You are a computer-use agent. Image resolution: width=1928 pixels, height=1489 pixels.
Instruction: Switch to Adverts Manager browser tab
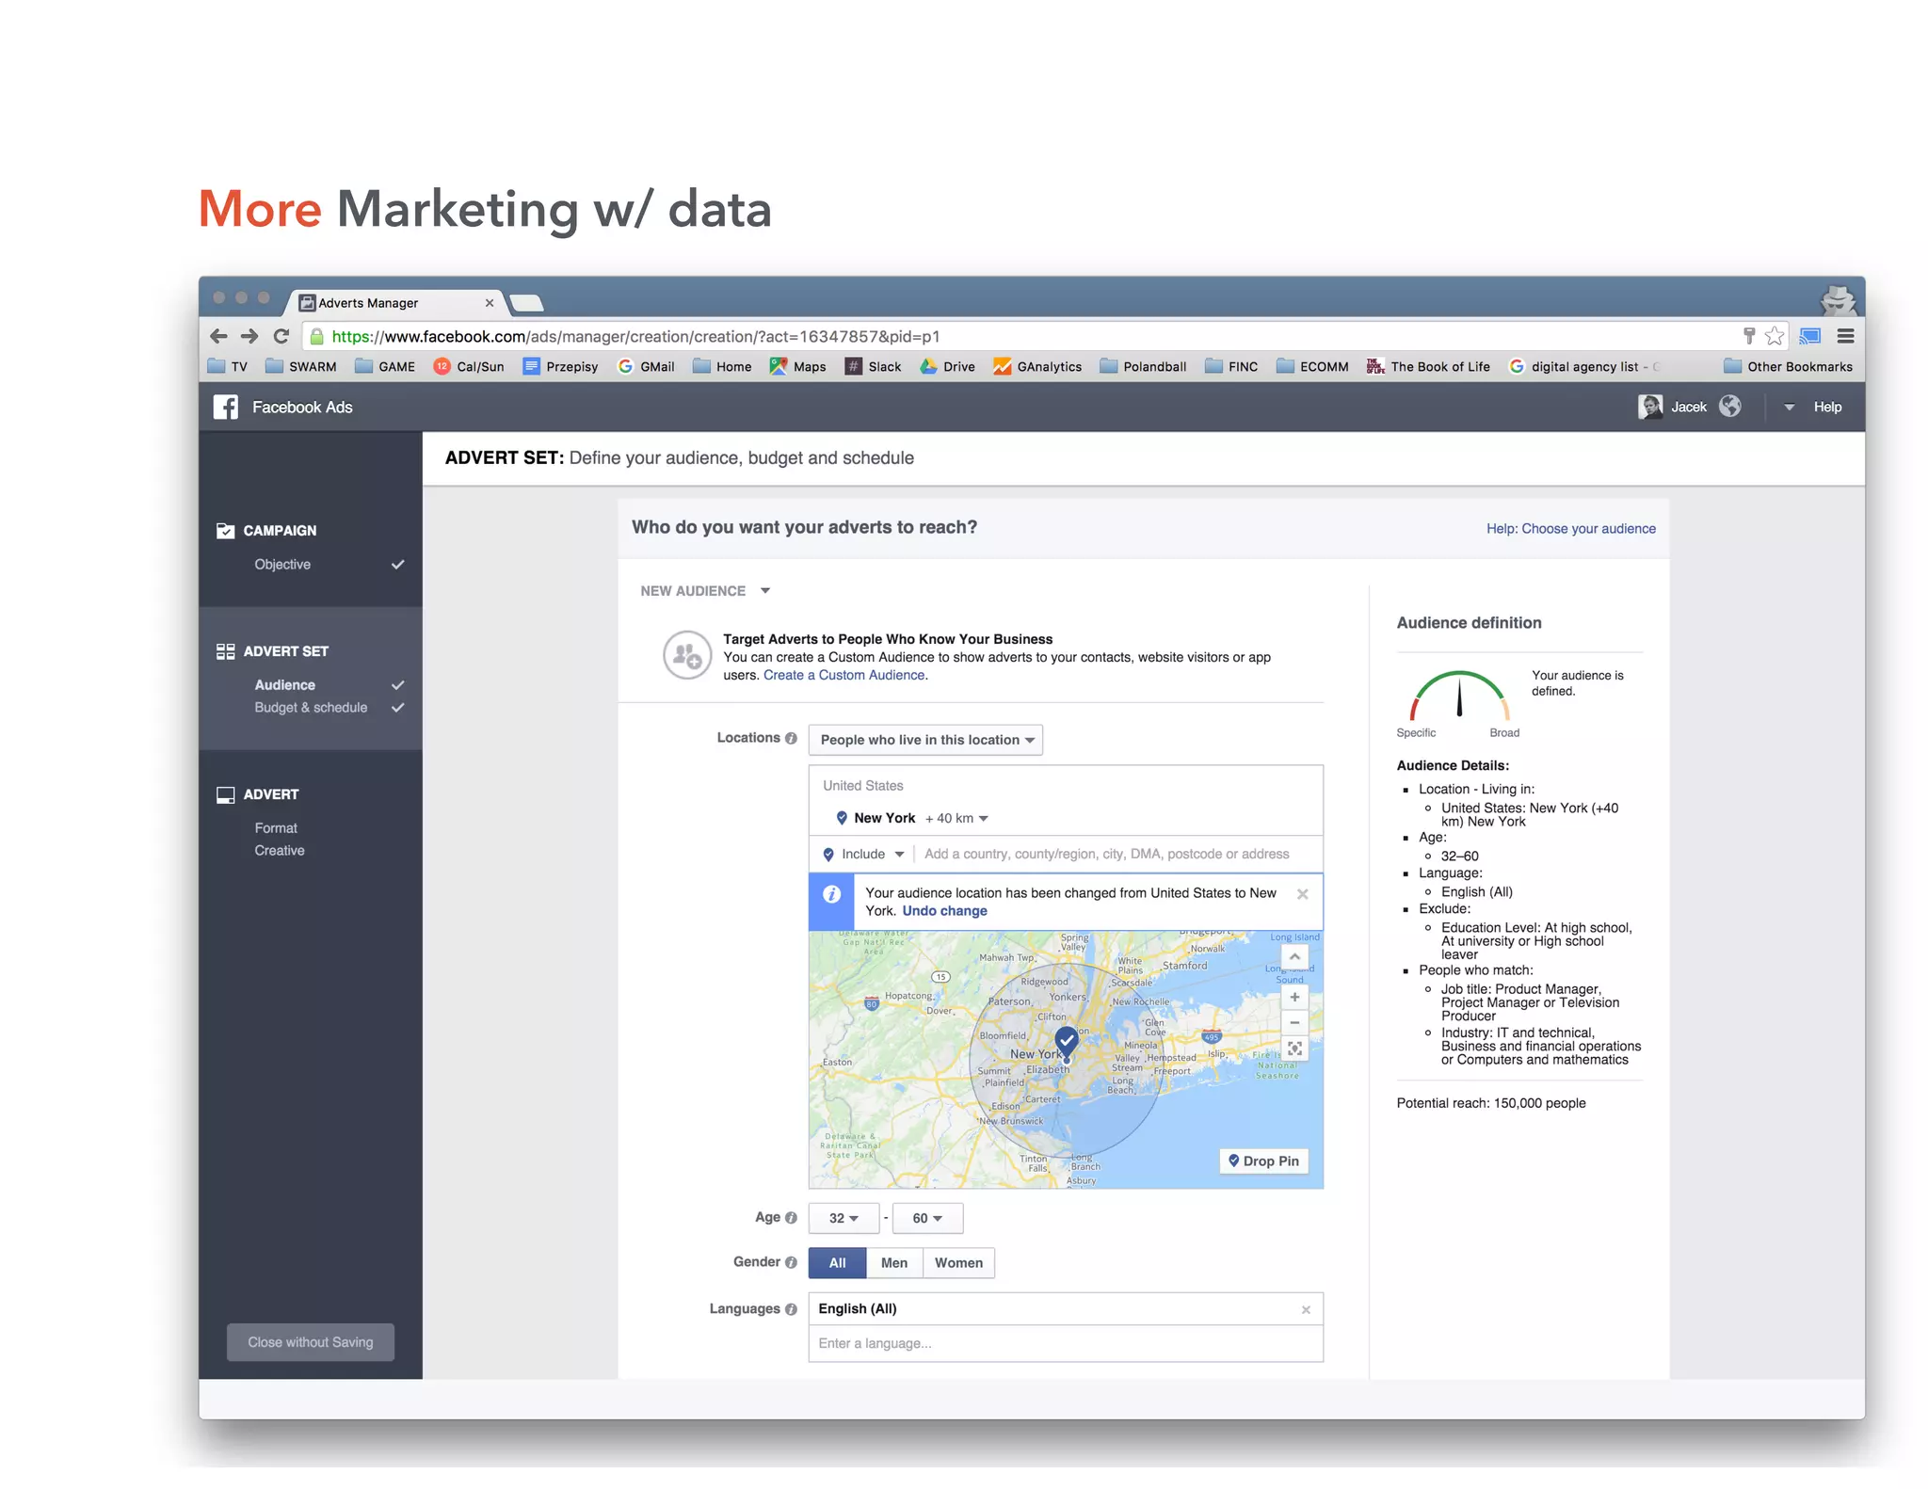pos(395,302)
